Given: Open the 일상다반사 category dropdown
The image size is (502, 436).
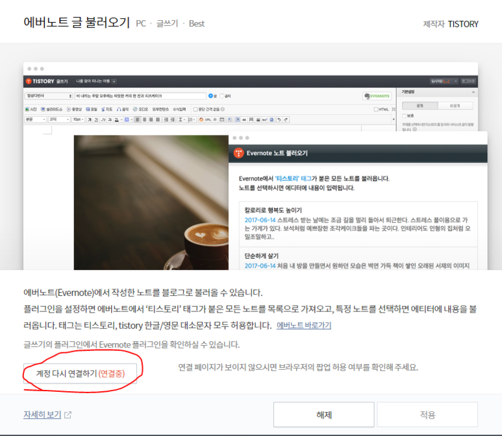Looking at the screenshot, I should pyautogui.click(x=49, y=96).
